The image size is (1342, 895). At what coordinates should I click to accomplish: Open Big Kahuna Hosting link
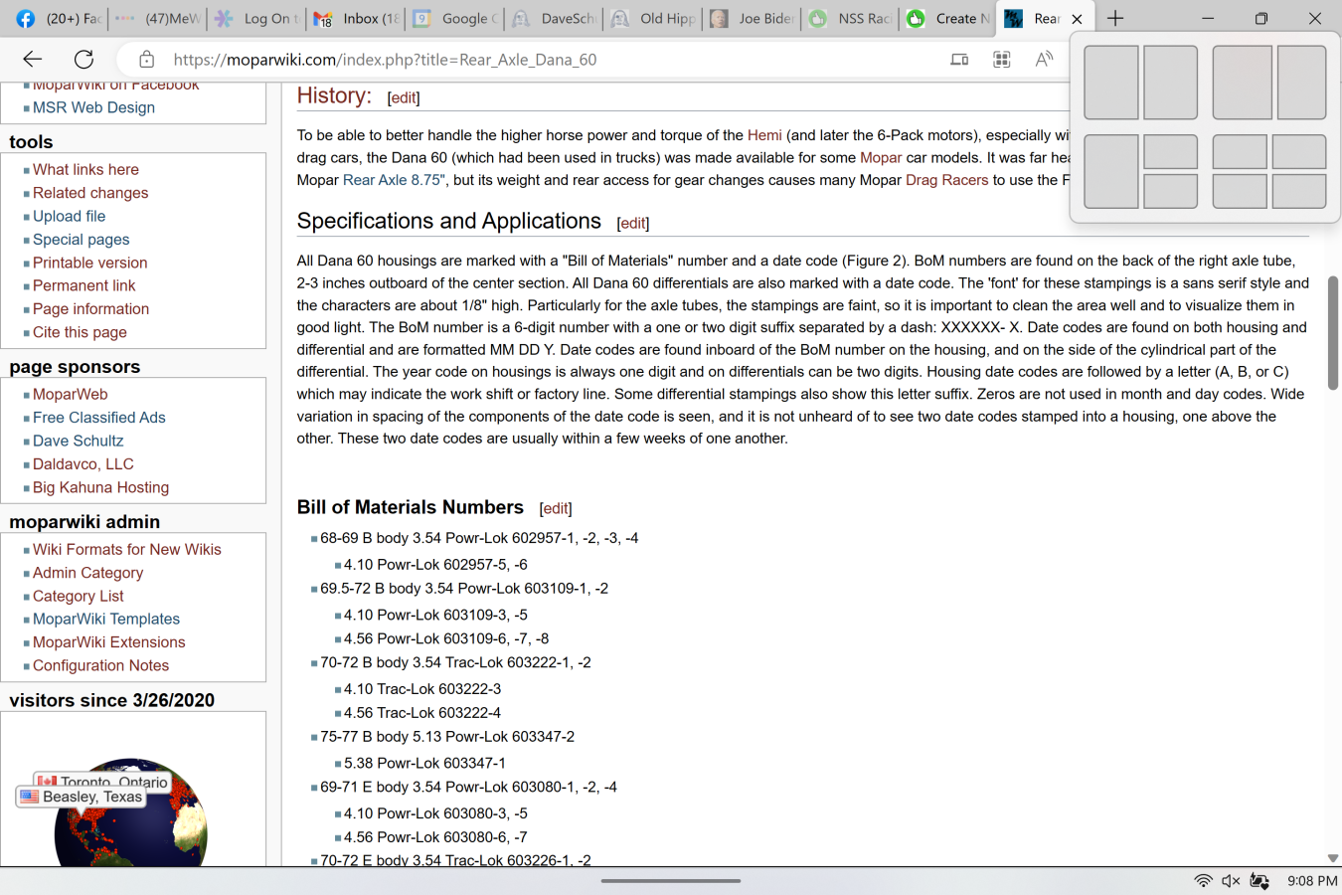tap(100, 487)
